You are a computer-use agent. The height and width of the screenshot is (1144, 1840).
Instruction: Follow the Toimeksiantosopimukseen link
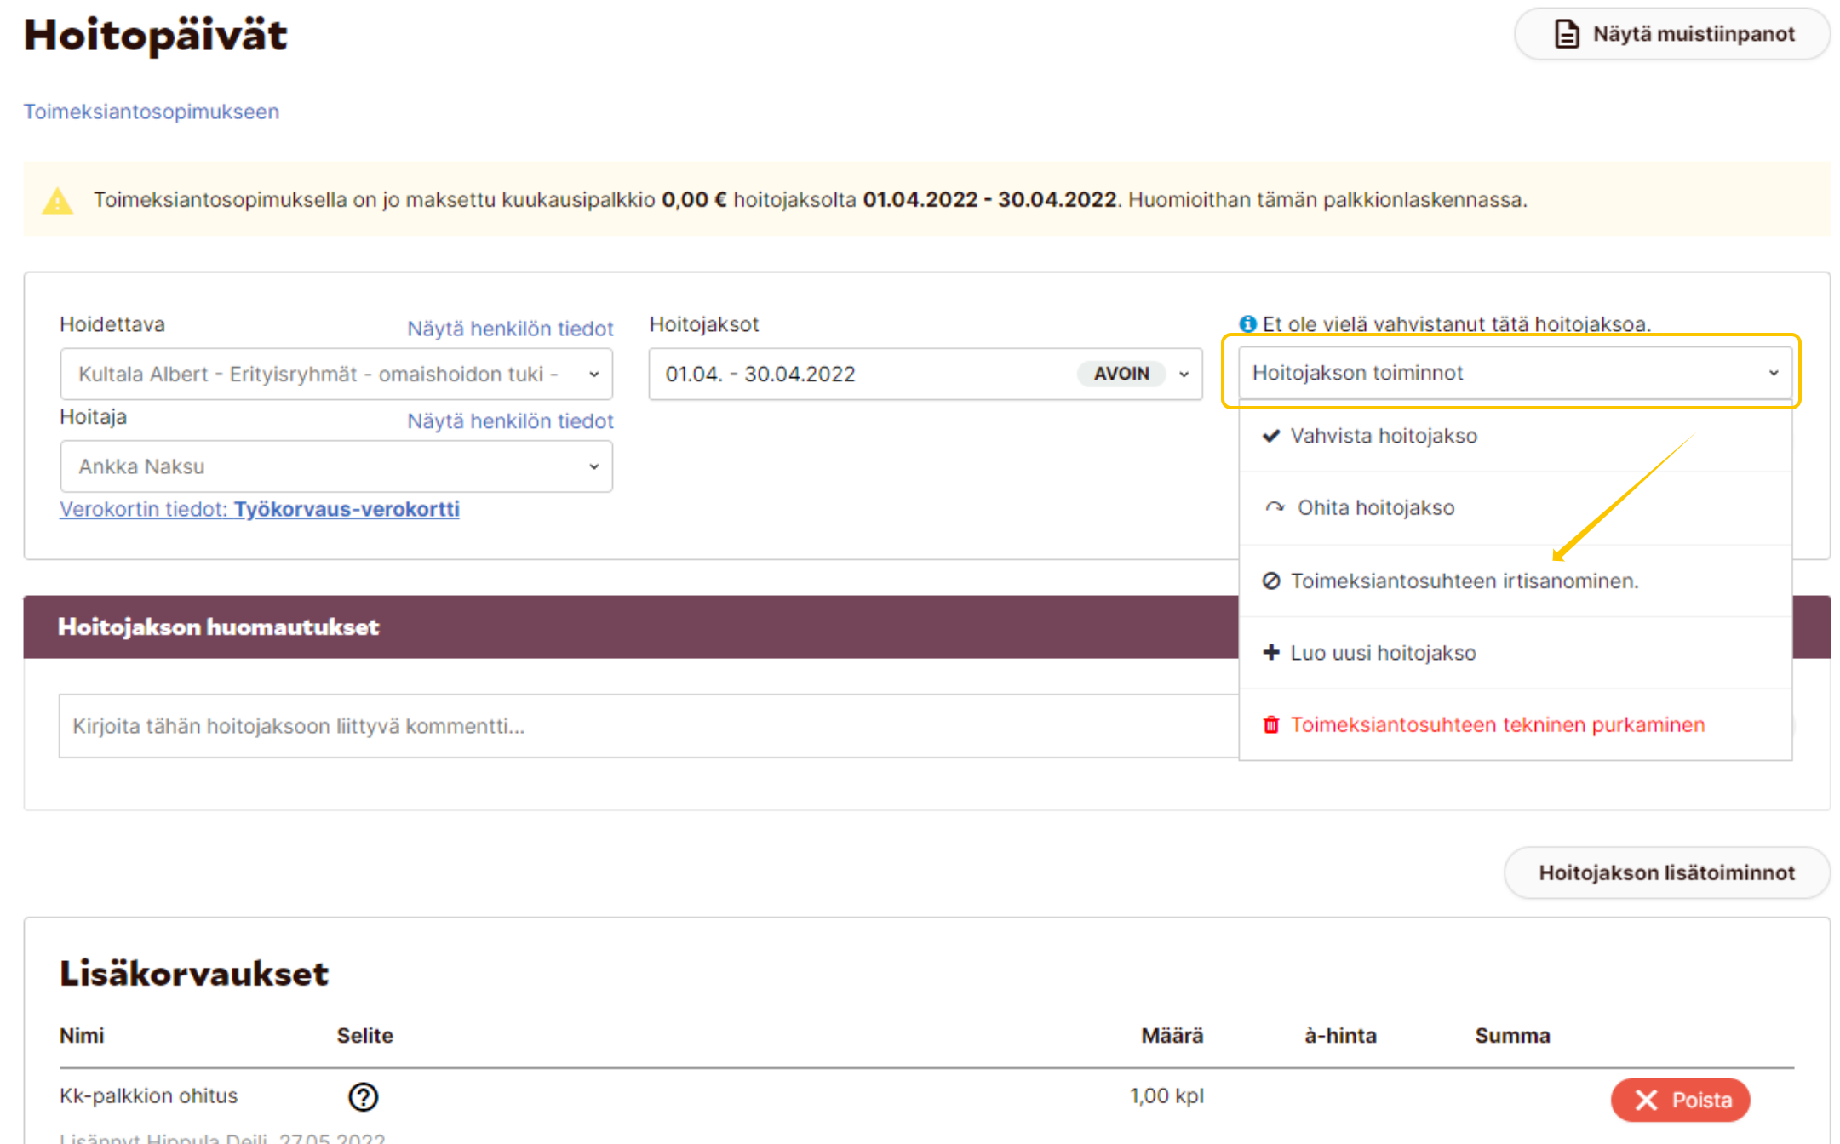click(151, 112)
